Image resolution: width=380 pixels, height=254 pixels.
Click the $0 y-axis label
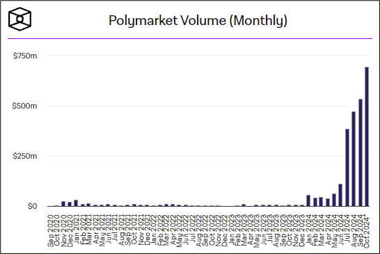tap(32, 206)
